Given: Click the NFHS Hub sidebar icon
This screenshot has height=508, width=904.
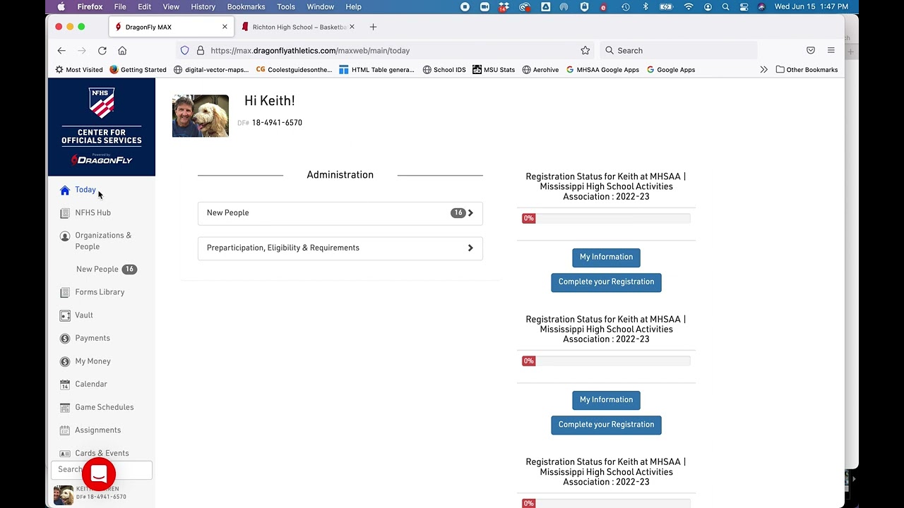Looking at the screenshot, I should (x=65, y=213).
